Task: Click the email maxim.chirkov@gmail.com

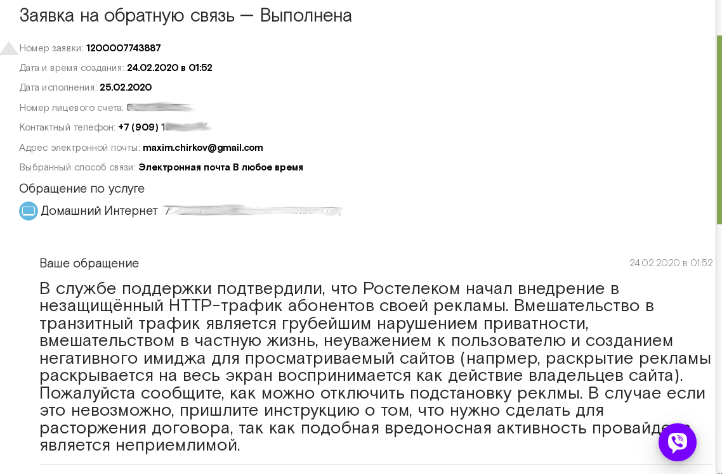Action: [x=203, y=148]
